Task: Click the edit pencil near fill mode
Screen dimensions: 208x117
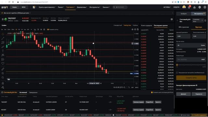Action: coord(205,32)
